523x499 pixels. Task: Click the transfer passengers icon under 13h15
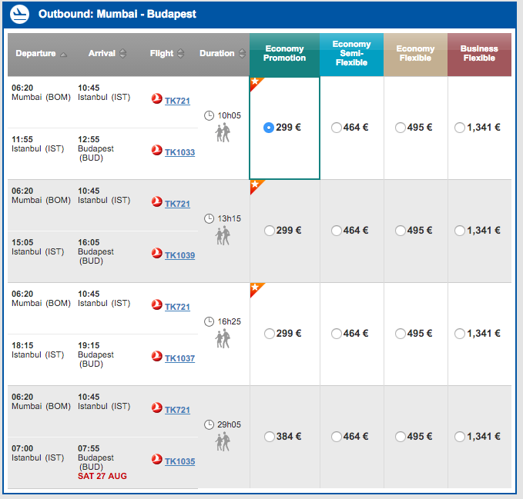(223, 236)
